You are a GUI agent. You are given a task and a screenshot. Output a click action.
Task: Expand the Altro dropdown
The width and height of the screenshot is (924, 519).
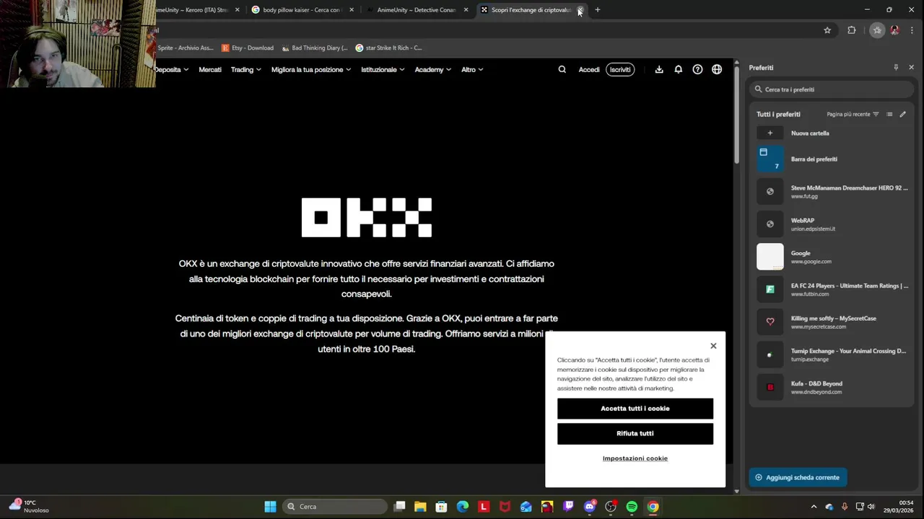[472, 70]
